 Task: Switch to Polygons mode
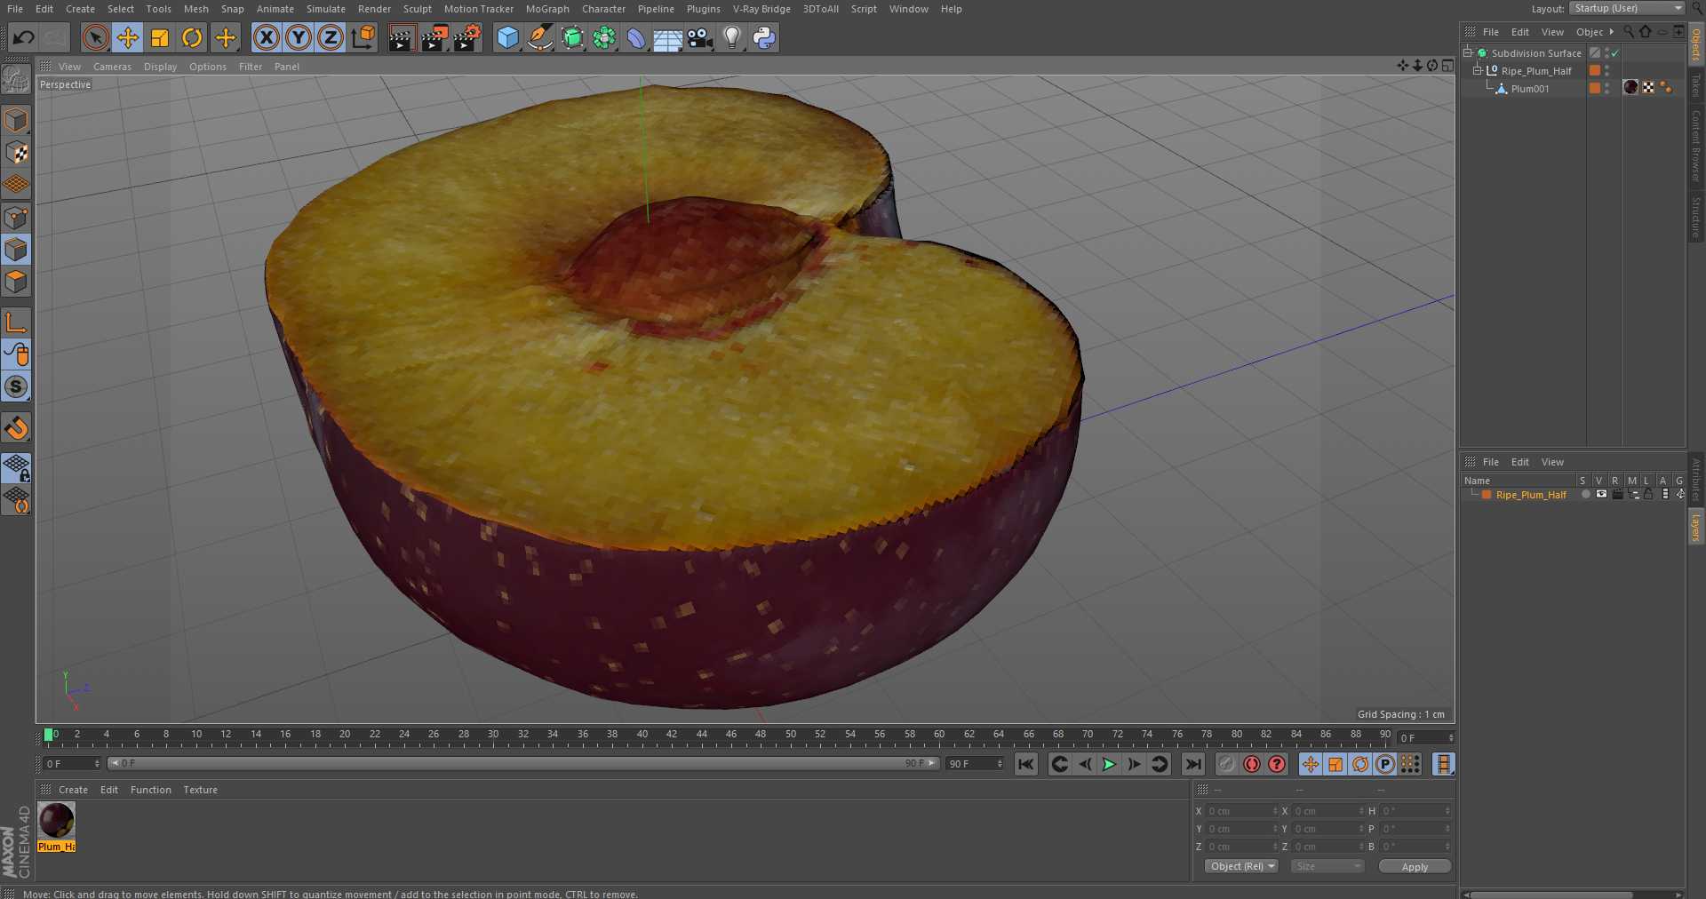point(16,282)
